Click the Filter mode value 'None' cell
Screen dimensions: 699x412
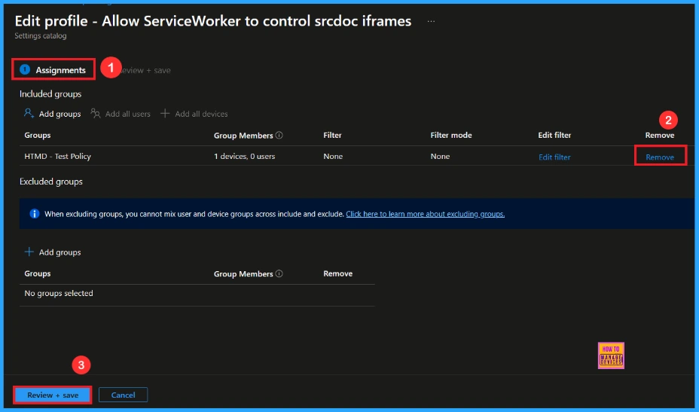(440, 156)
